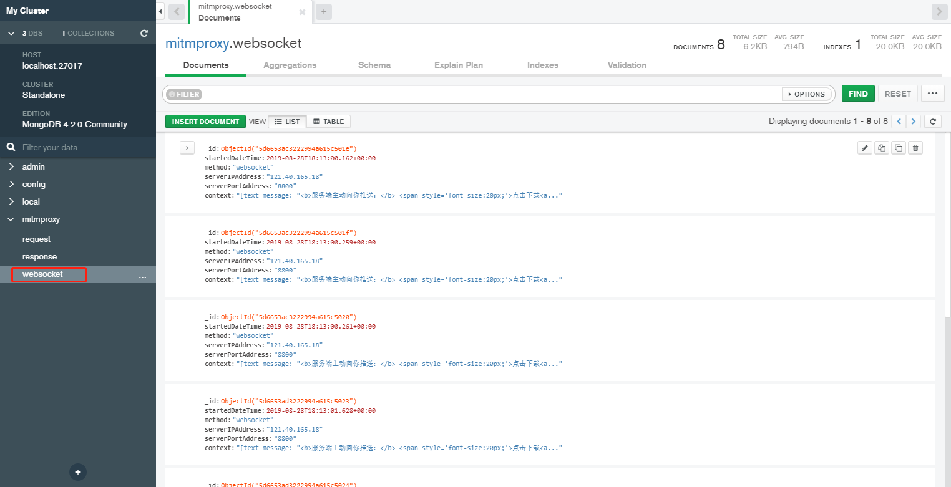The image size is (951, 487).
Task: Click the FIND button
Action: 858,94
